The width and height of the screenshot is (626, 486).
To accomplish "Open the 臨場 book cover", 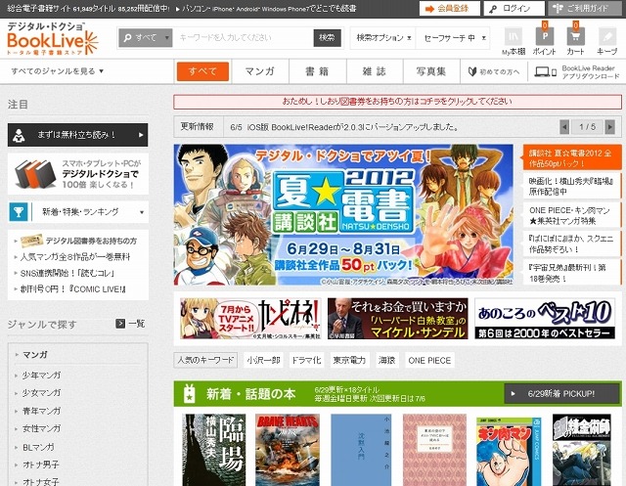I will click(x=214, y=450).
